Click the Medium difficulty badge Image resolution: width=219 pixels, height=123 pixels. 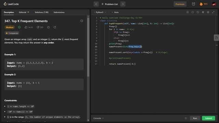click(x=10, y=27)
